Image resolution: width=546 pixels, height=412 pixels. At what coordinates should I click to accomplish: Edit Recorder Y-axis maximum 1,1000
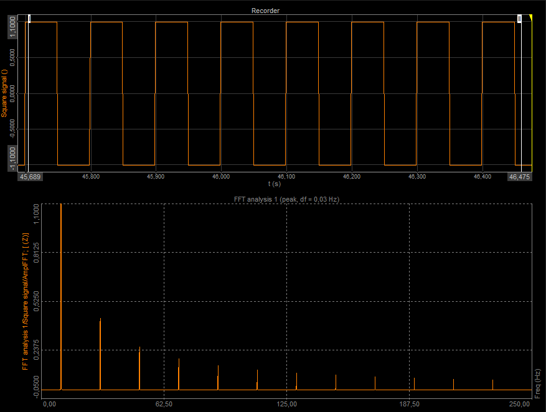(x=12, y=27)
